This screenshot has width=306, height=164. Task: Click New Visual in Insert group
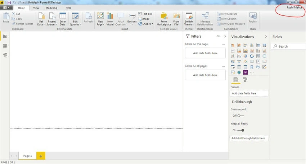(110, 19)
